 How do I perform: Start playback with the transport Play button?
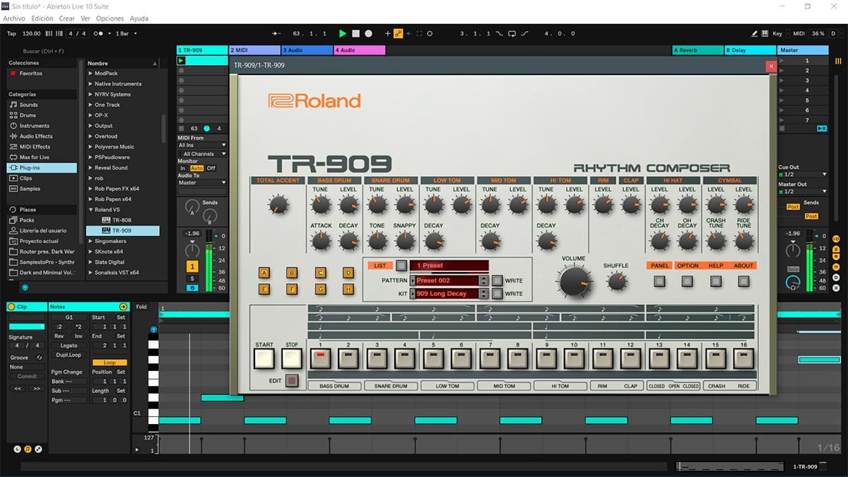point(343,33)
